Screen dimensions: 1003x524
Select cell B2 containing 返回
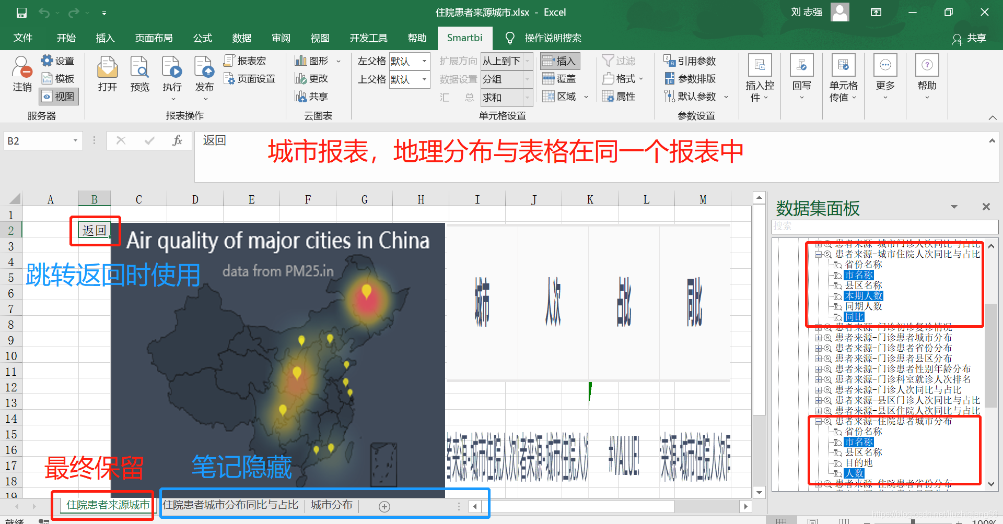95,230
